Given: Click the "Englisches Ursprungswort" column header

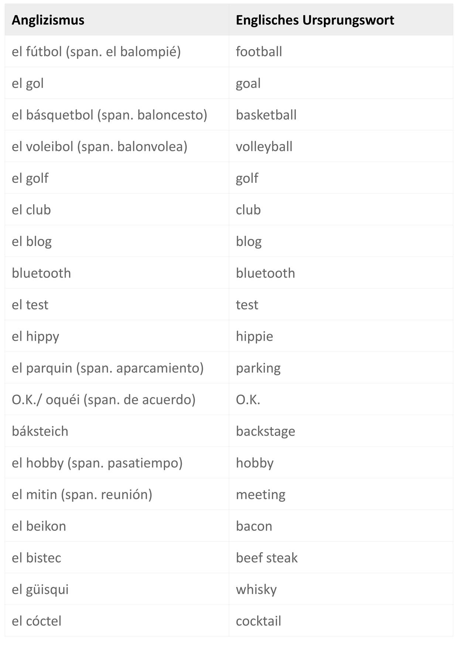Looking at the screenshot, I should pos(315,20).
